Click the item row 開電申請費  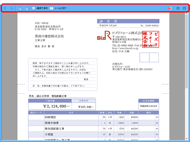pyautogui.click(x=93, y=123)
